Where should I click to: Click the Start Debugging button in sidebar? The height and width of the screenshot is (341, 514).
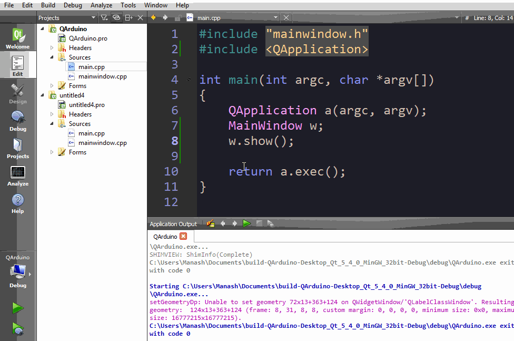coord(17,329)
